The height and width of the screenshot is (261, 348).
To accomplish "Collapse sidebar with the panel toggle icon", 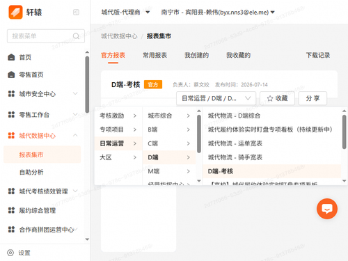I will click(x=76, y=12).
